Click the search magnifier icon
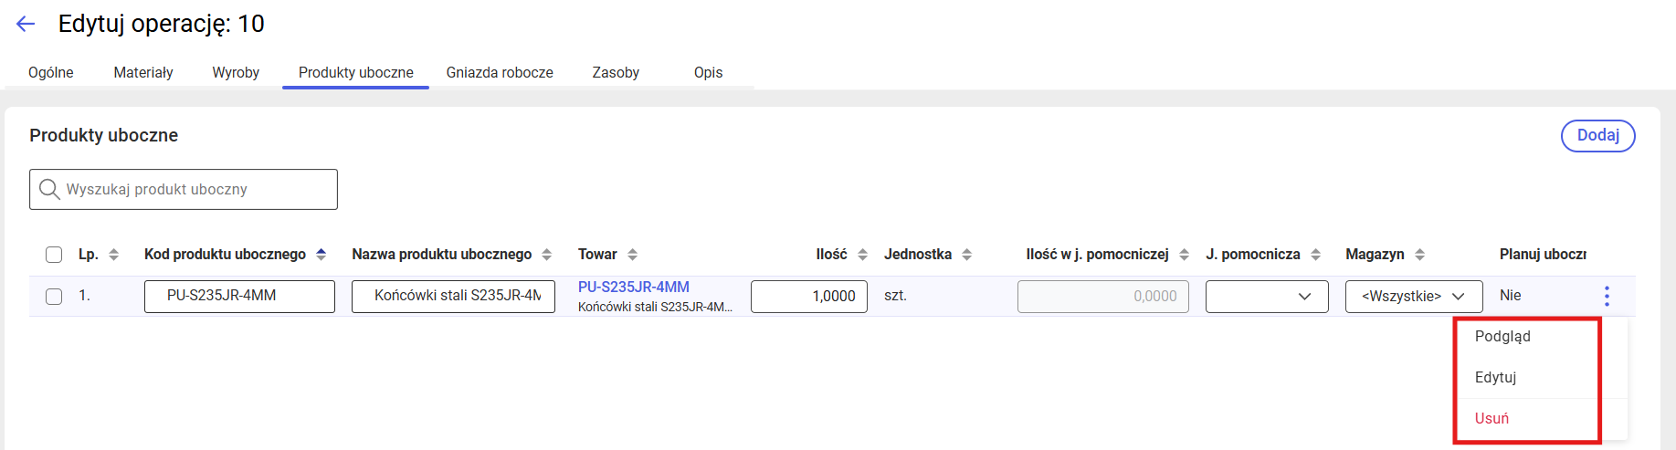The width and height of the screenshot is (1676, 450). tap(49, 189)
